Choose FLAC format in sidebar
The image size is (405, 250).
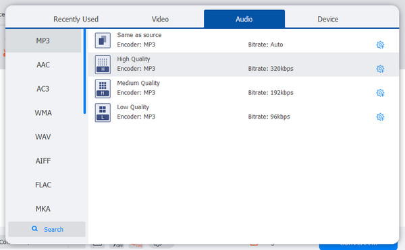(x=43, y=185)
